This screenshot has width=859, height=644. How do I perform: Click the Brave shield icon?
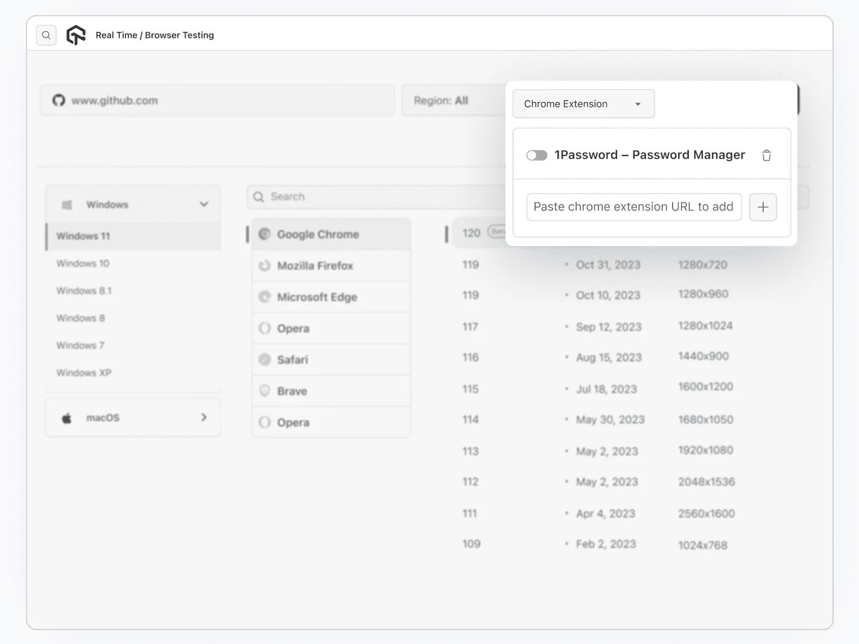coord(264,391)
